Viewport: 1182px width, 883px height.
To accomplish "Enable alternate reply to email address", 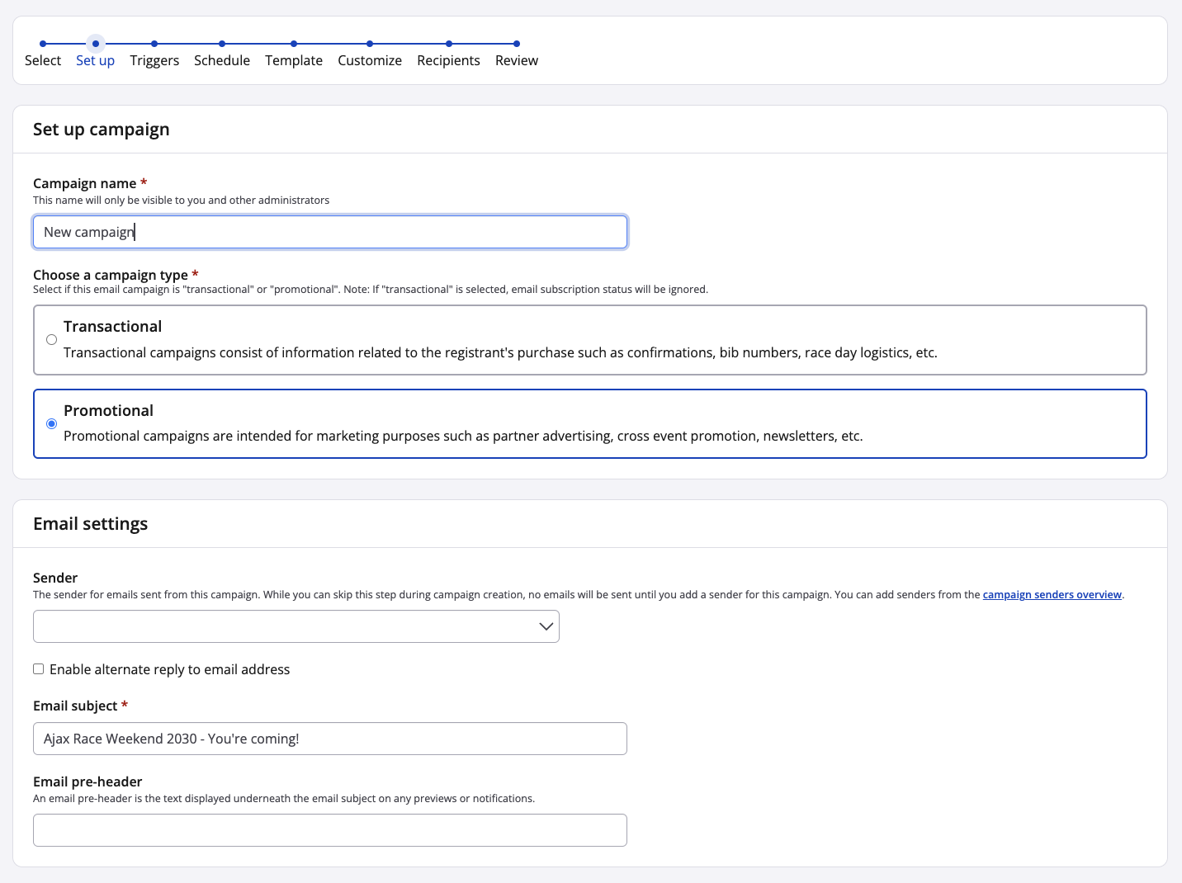I will click(x=39, y=669).
